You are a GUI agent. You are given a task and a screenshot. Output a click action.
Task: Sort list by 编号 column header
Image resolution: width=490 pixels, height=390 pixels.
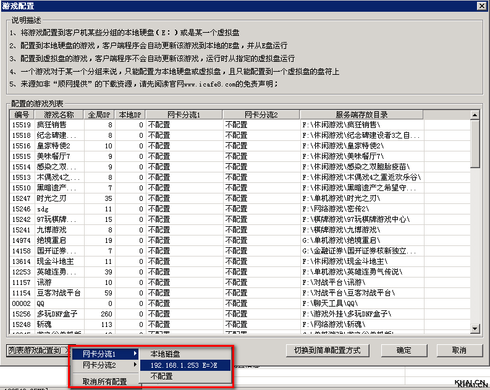(x=22, y=115)
